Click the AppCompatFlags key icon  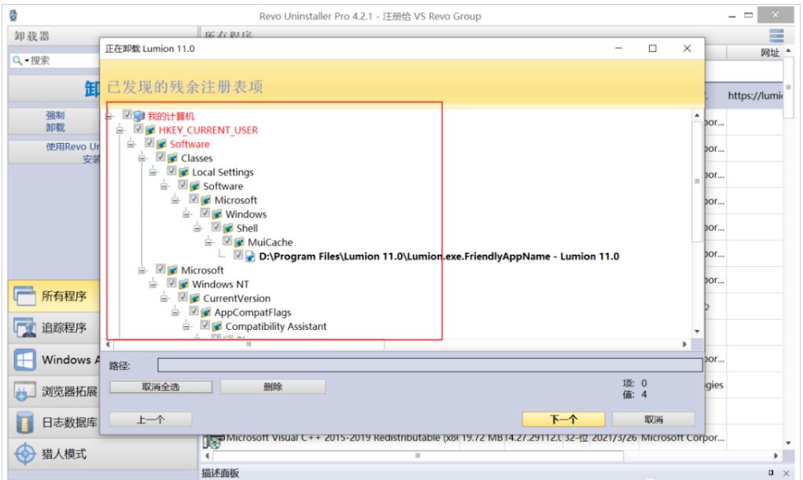tap(206, 312)
